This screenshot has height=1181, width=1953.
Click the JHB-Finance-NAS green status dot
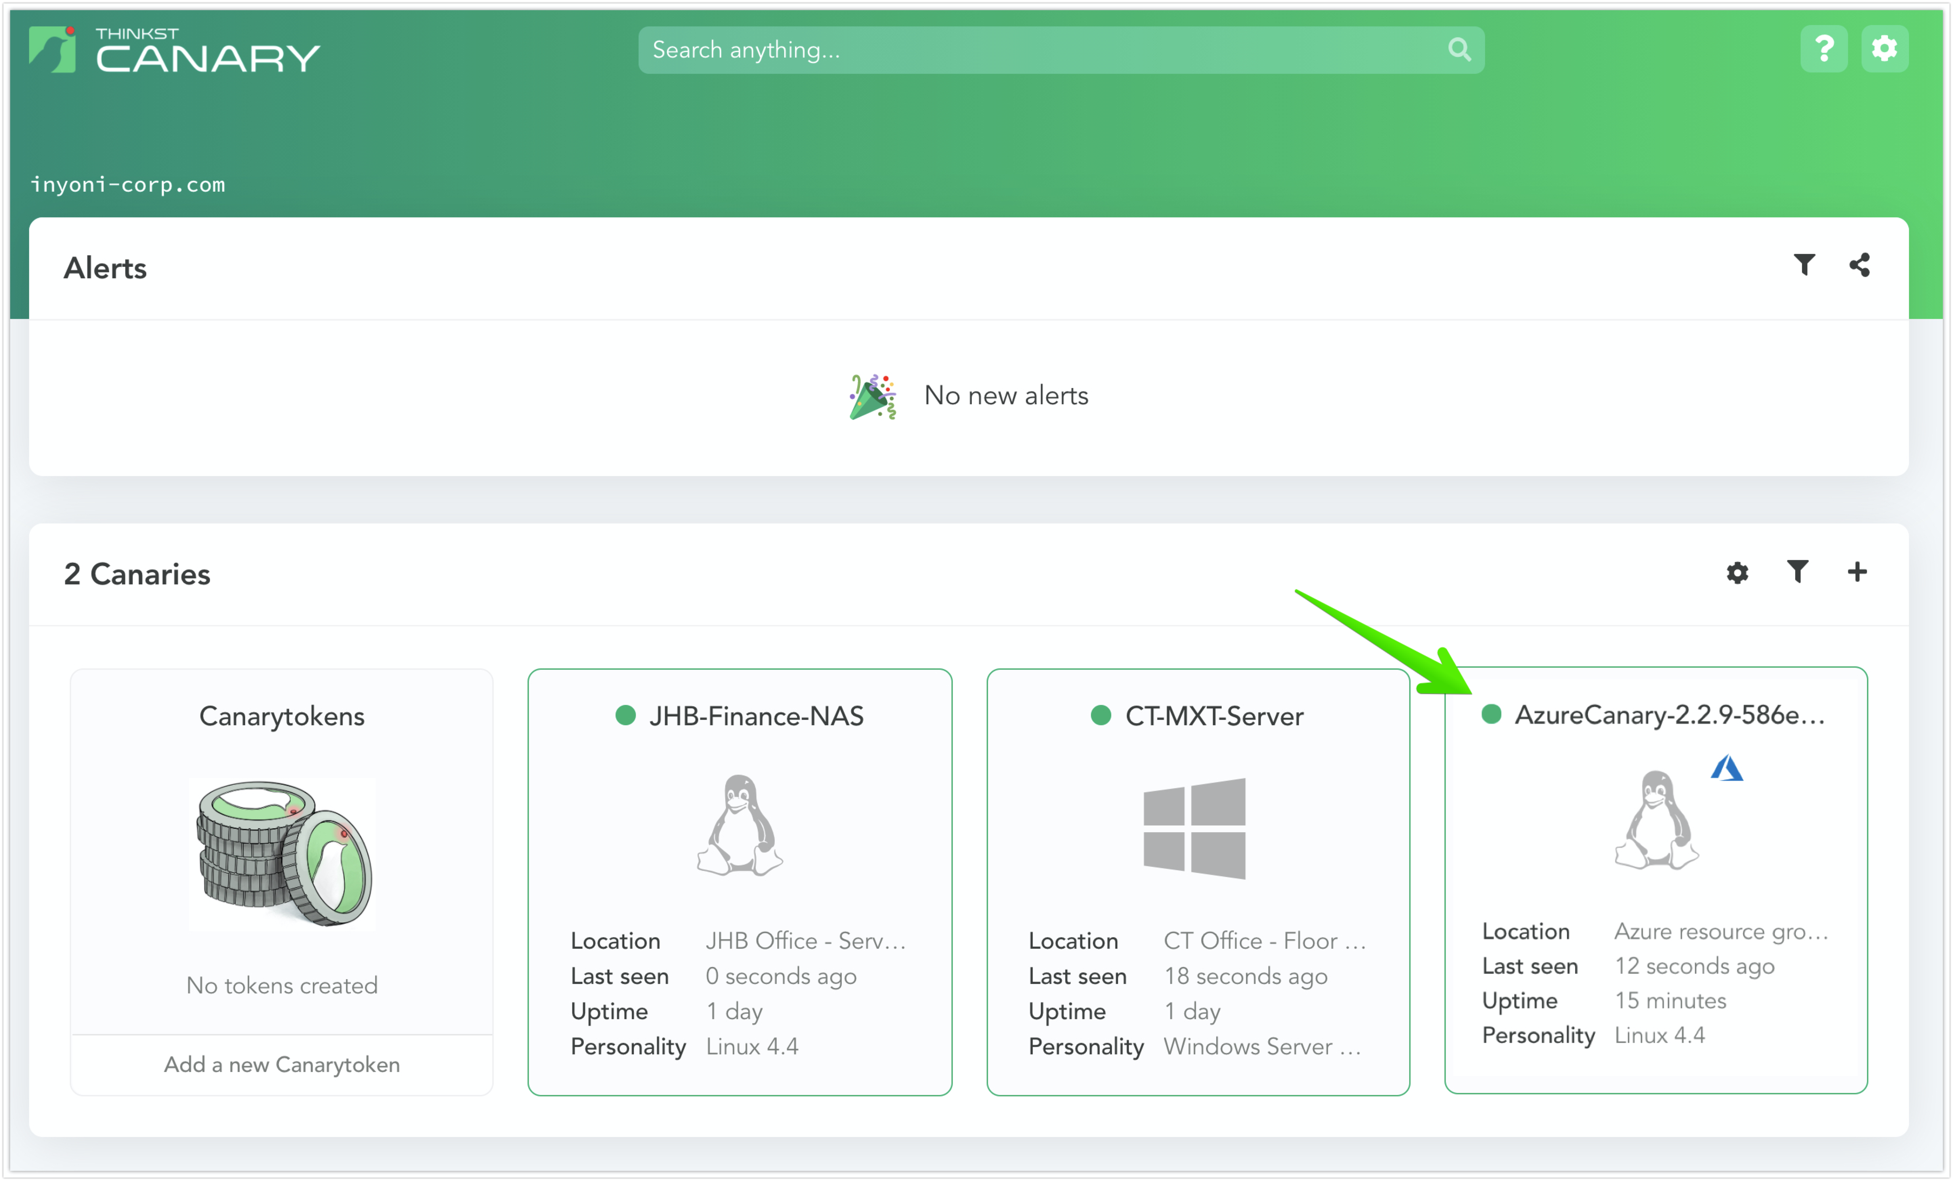[625, 716]
